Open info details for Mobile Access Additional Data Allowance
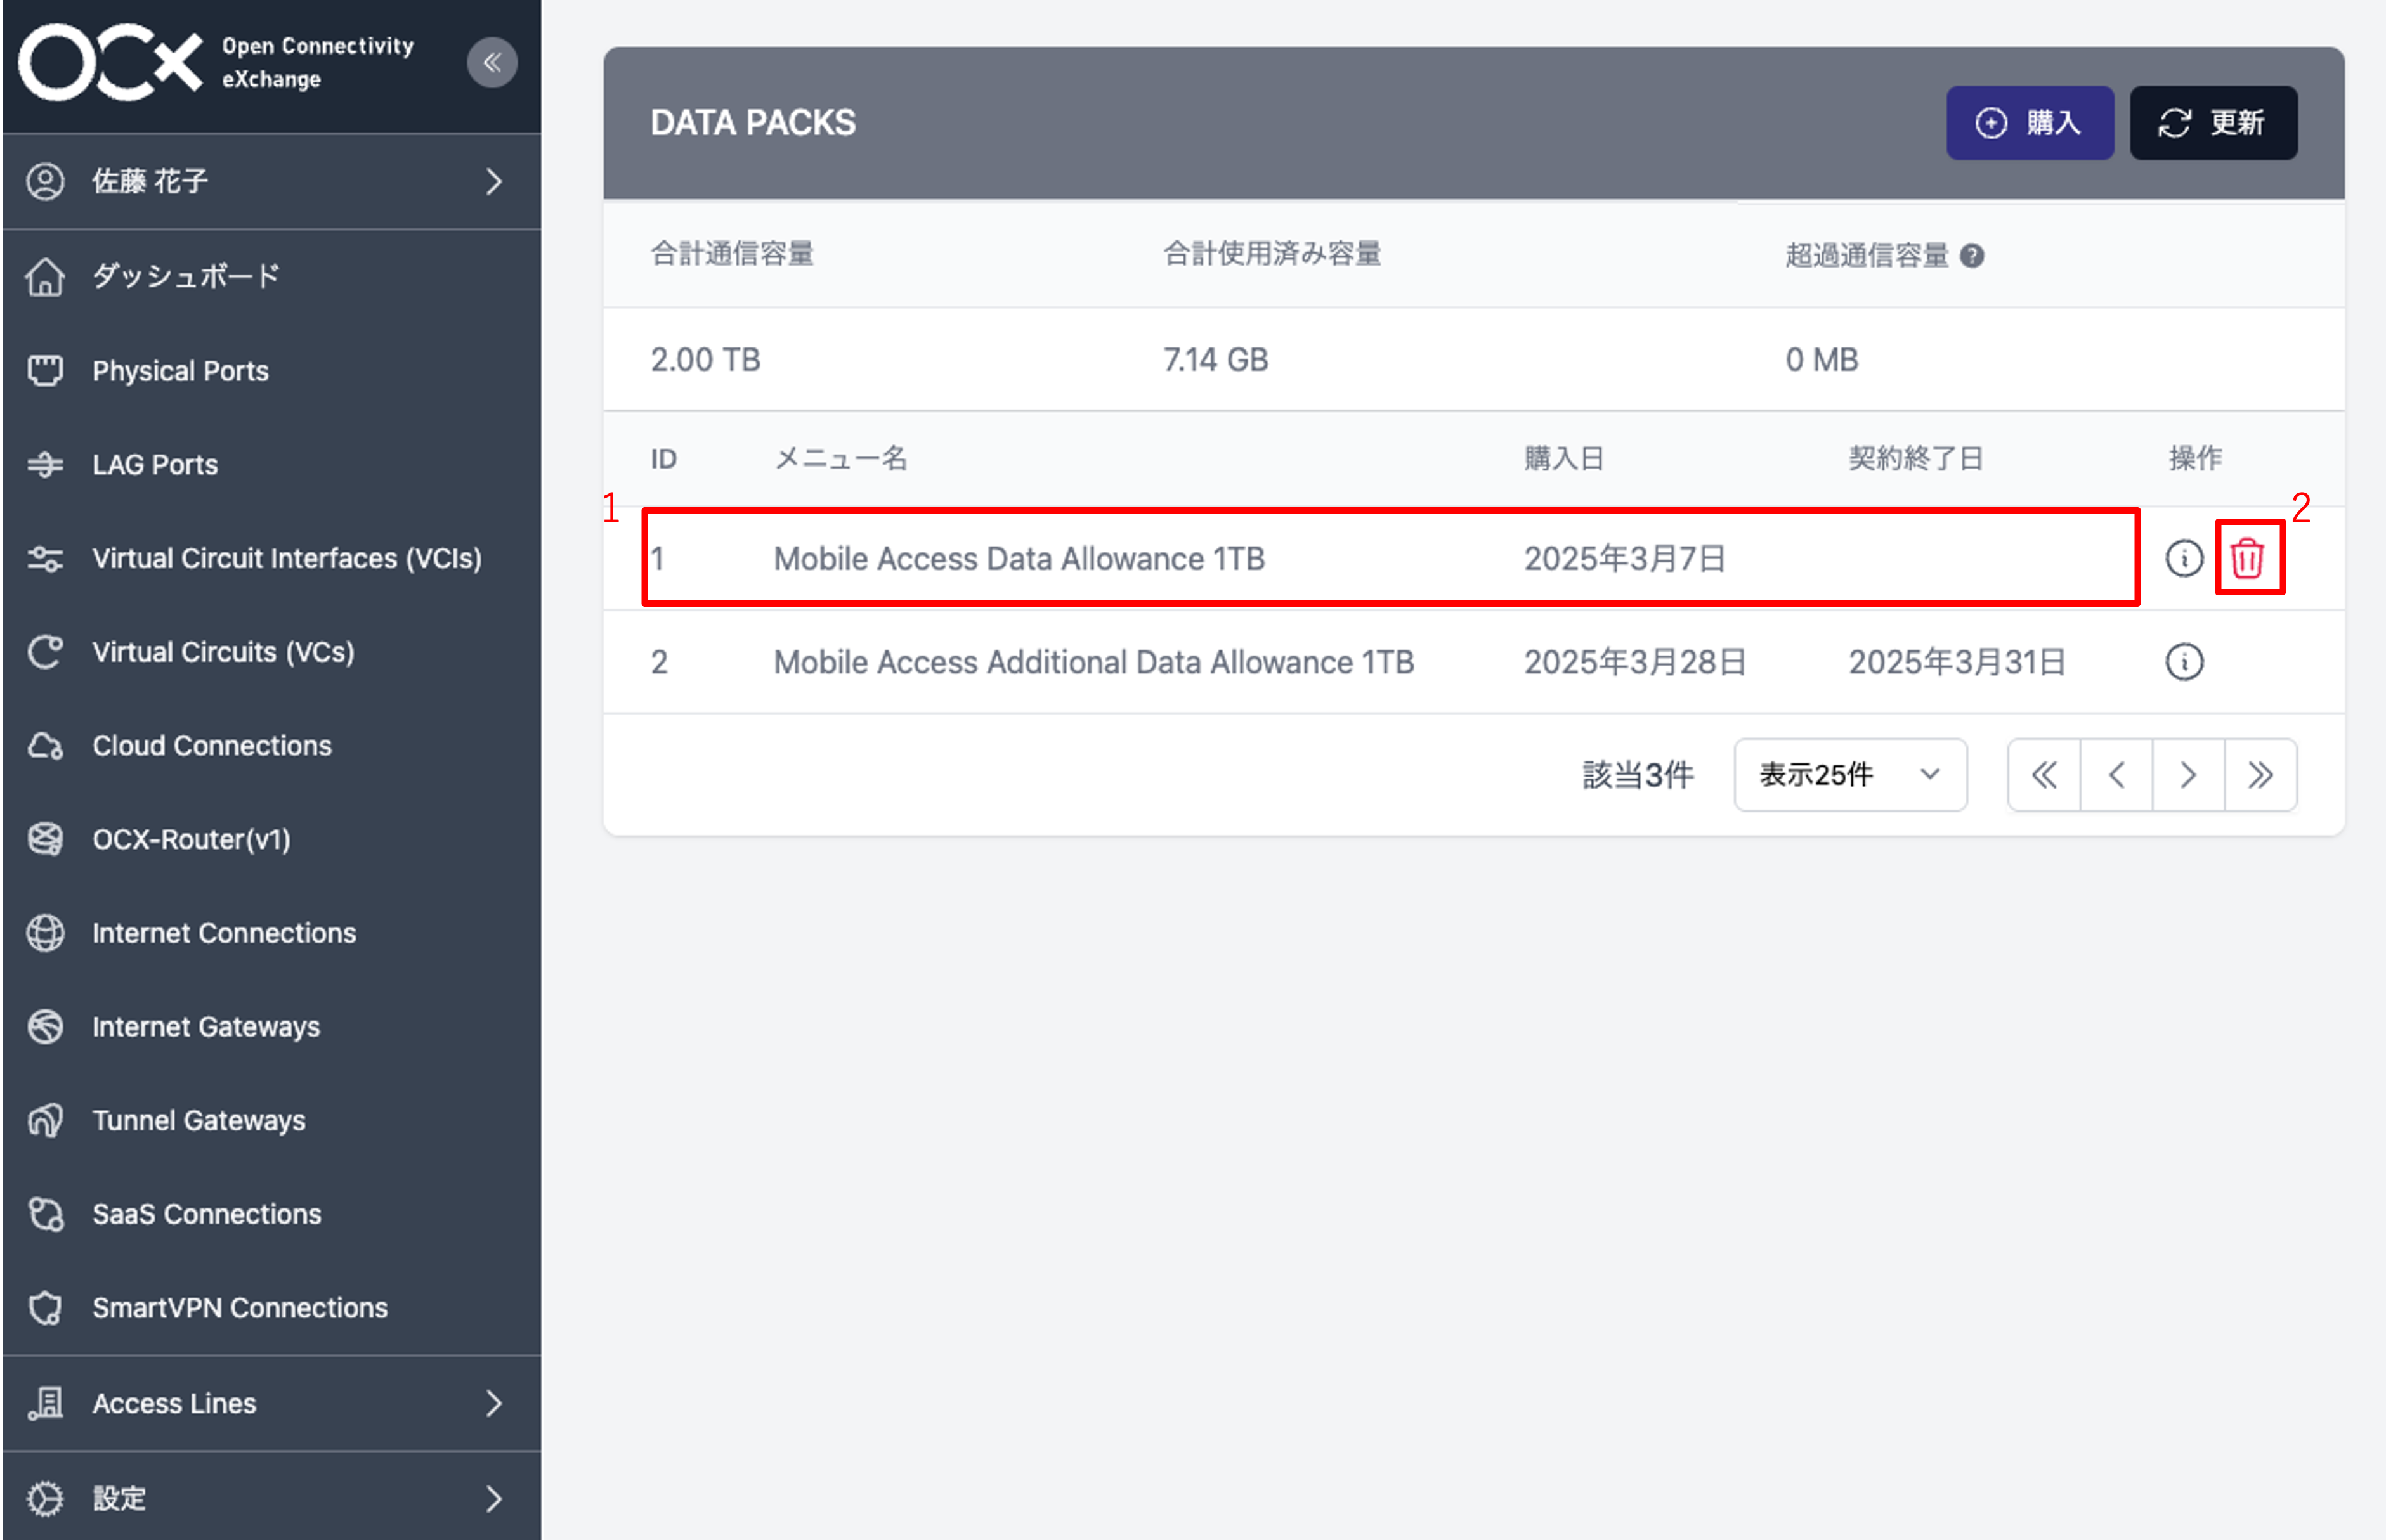 (2184, 661)
